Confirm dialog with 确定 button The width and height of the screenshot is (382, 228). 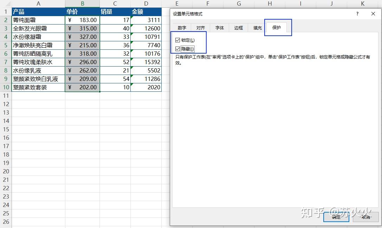coord(336,217)
